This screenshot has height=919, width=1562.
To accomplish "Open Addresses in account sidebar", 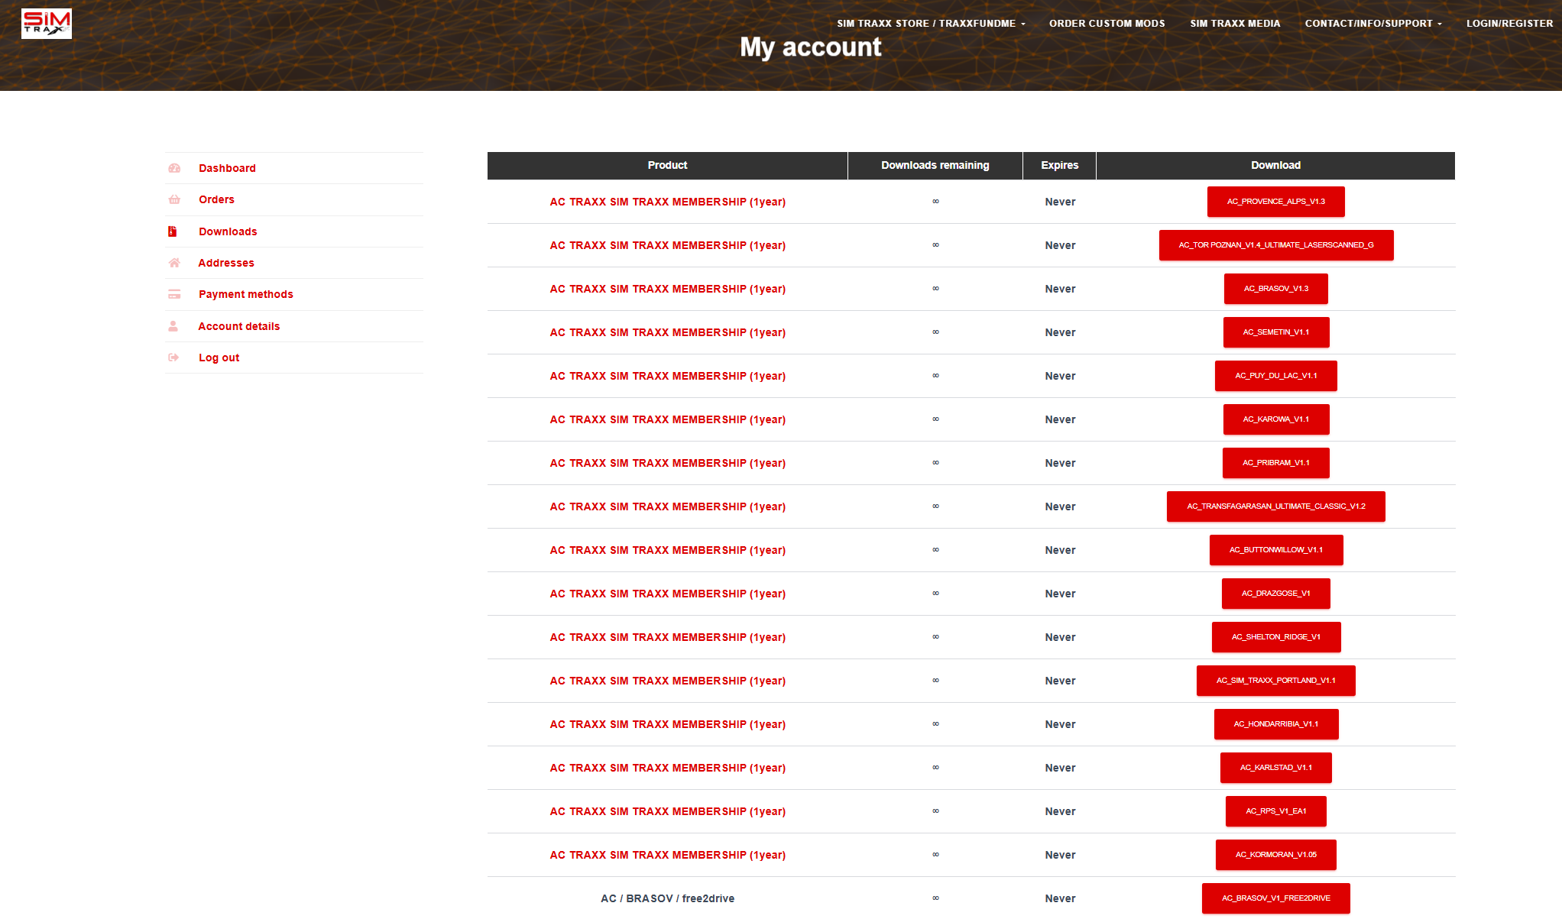I will point(226,263).
